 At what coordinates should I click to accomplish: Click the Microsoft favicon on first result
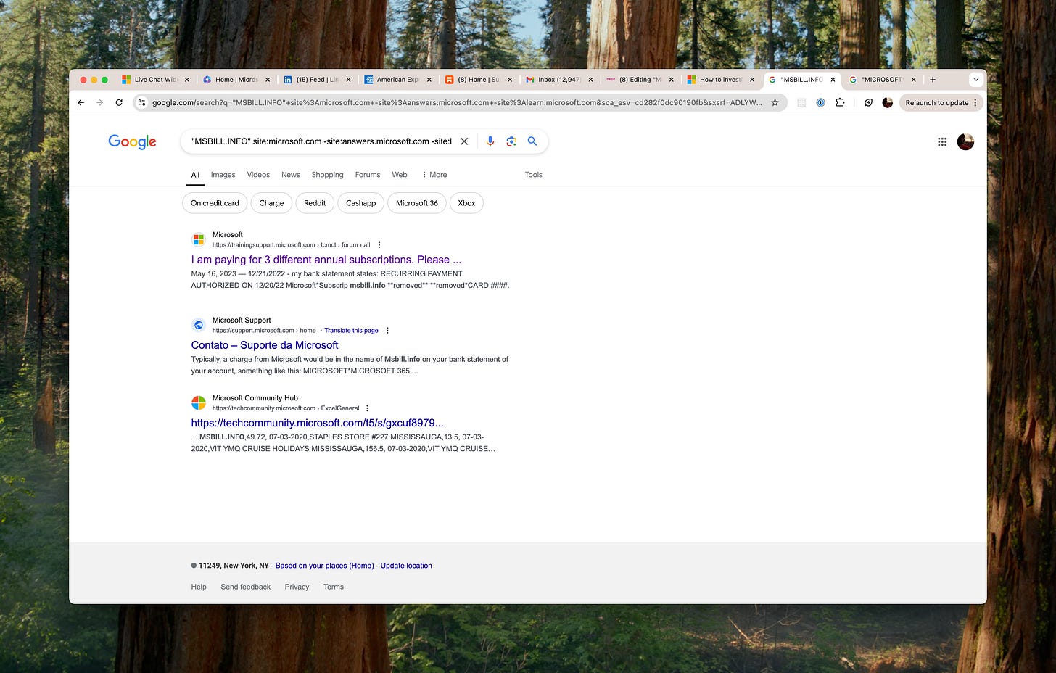click(198, 240)
